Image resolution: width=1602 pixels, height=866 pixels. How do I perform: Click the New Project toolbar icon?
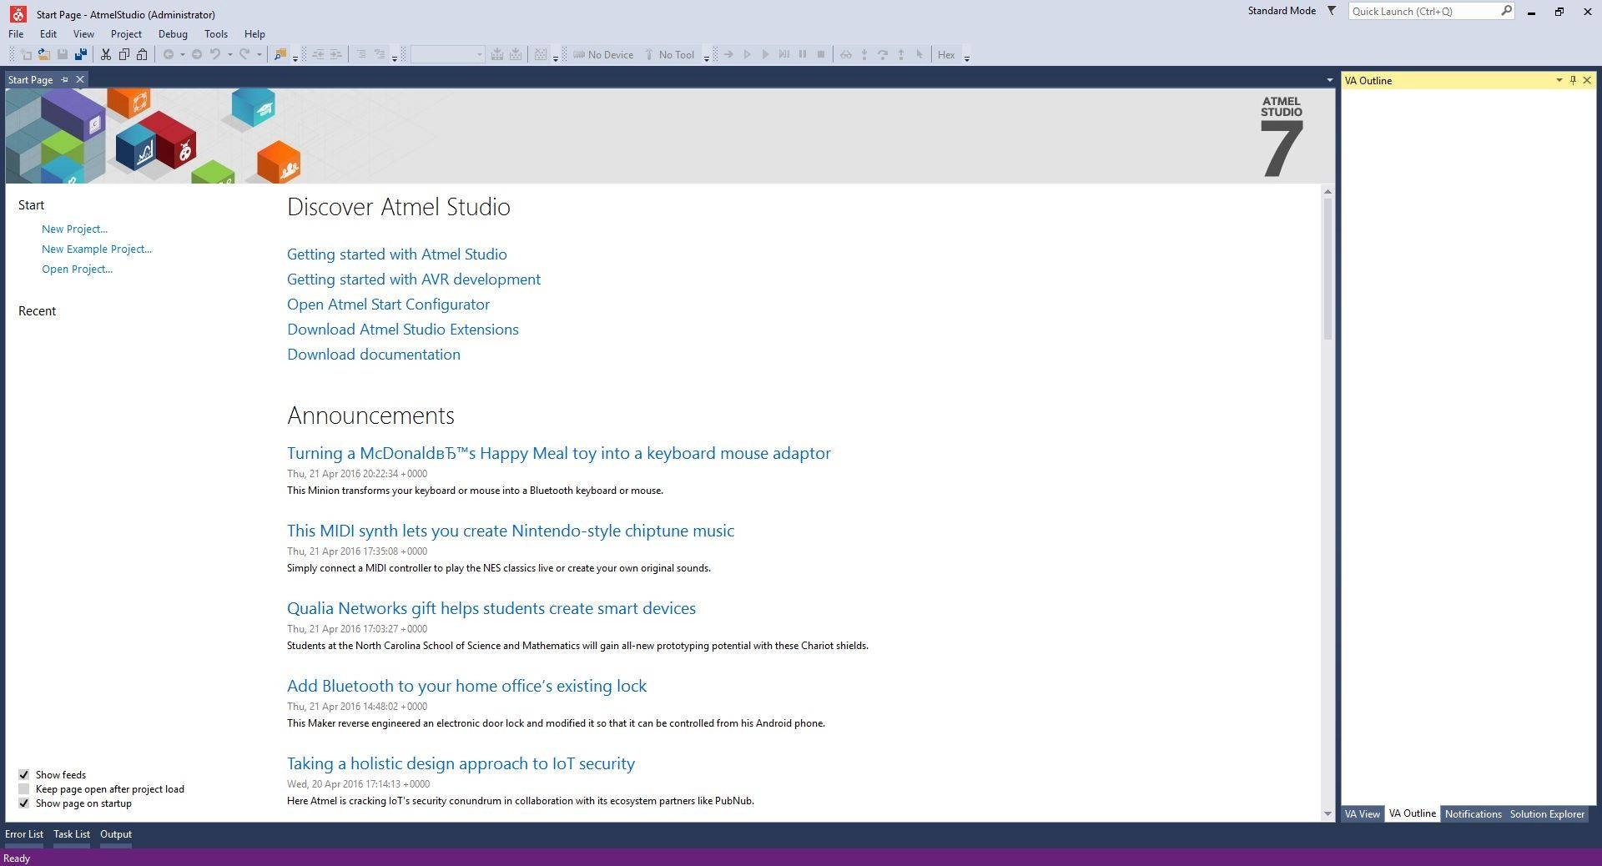click(26, 54)
